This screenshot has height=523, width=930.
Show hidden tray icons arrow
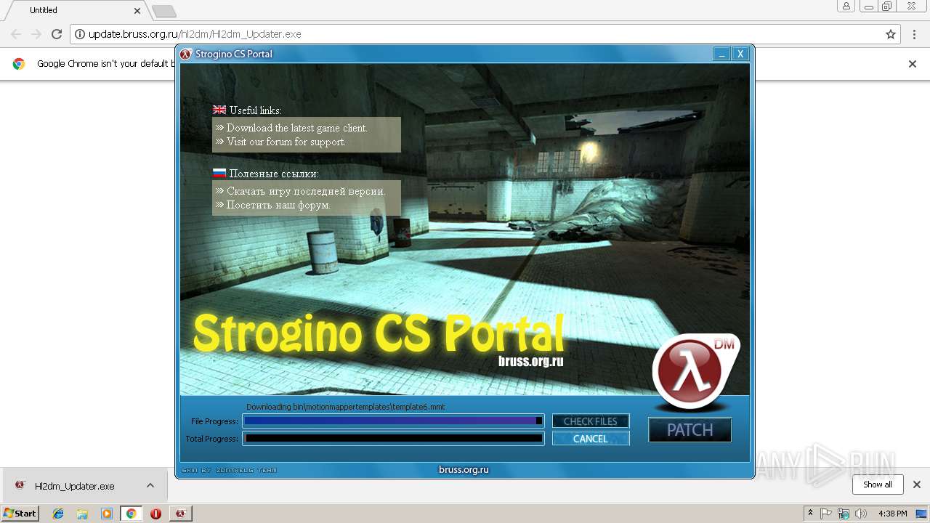click(811, 514)
